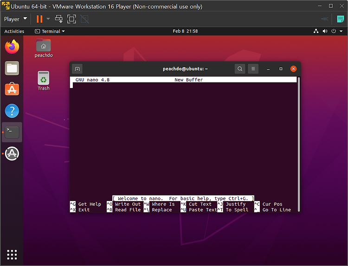The width and height of the screenshot is (348, 266).
Task: Click the search icon in terminal header
Action: point(240,69)
